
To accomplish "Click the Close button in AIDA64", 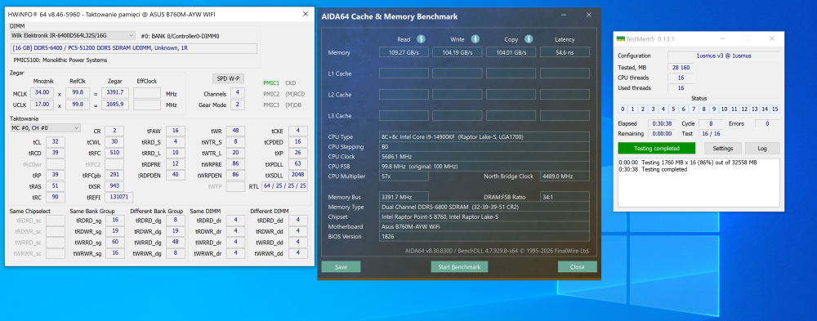I will pyautogui.click(x=578, y=267).
